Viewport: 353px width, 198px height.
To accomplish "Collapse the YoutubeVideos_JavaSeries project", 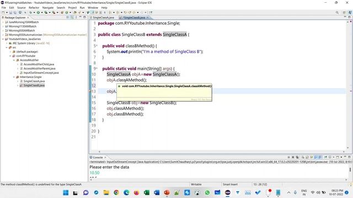I will coord(3,39).
